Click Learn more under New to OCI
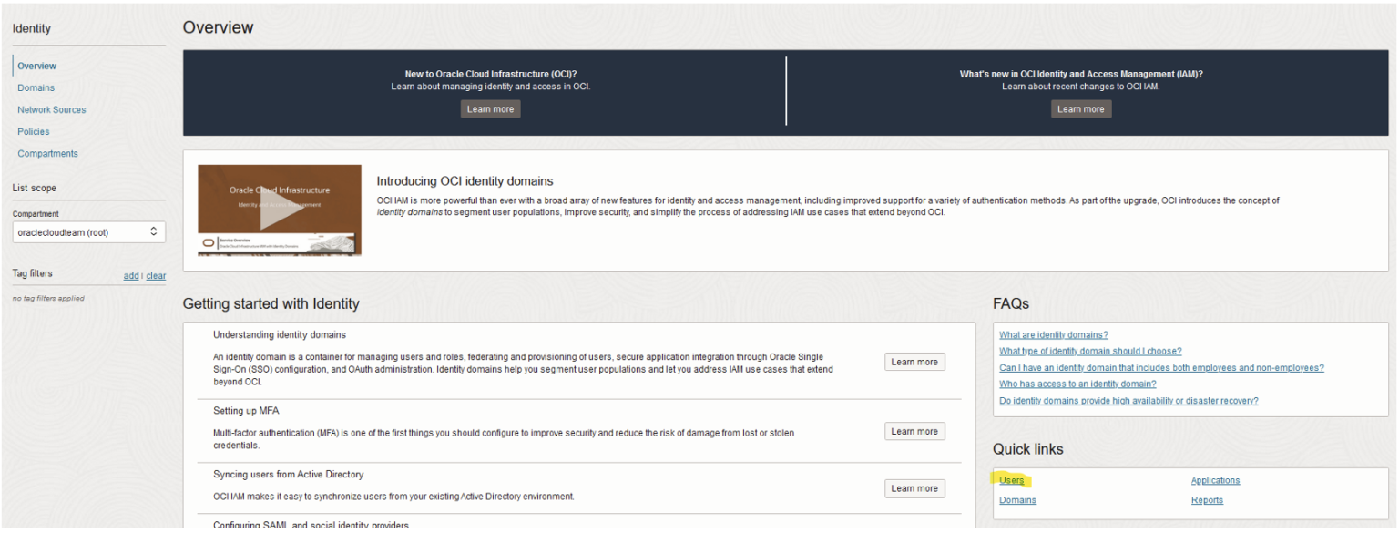This screenshot has height=533, width=1399. coord(490,108)
